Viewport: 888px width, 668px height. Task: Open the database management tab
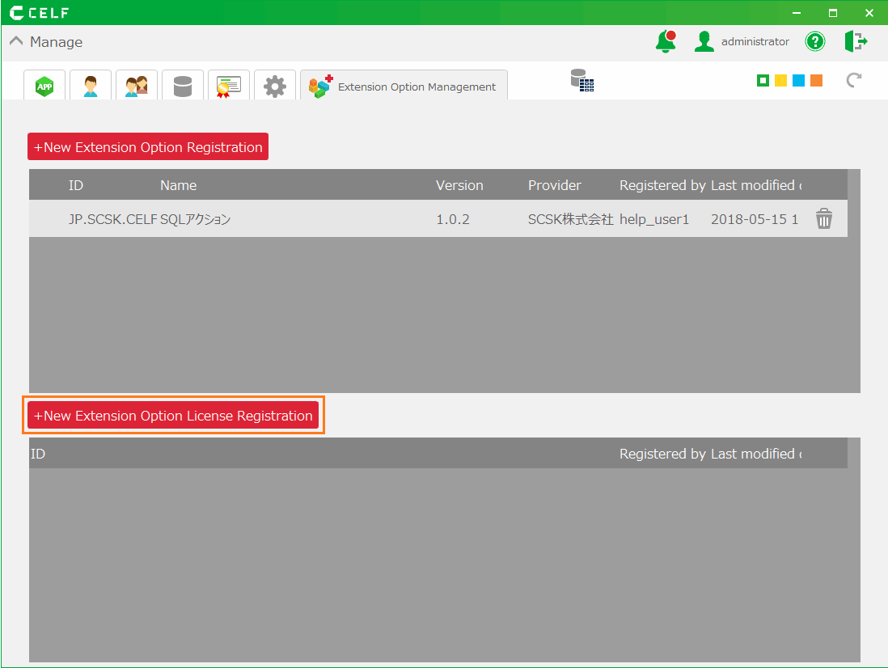click(x=183, y=86)
